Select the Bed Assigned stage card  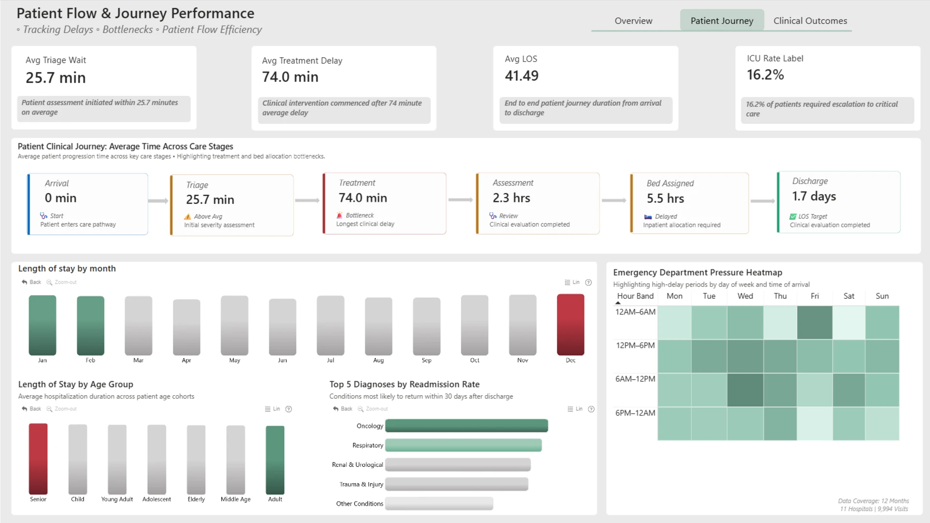(x=689, y=203)
